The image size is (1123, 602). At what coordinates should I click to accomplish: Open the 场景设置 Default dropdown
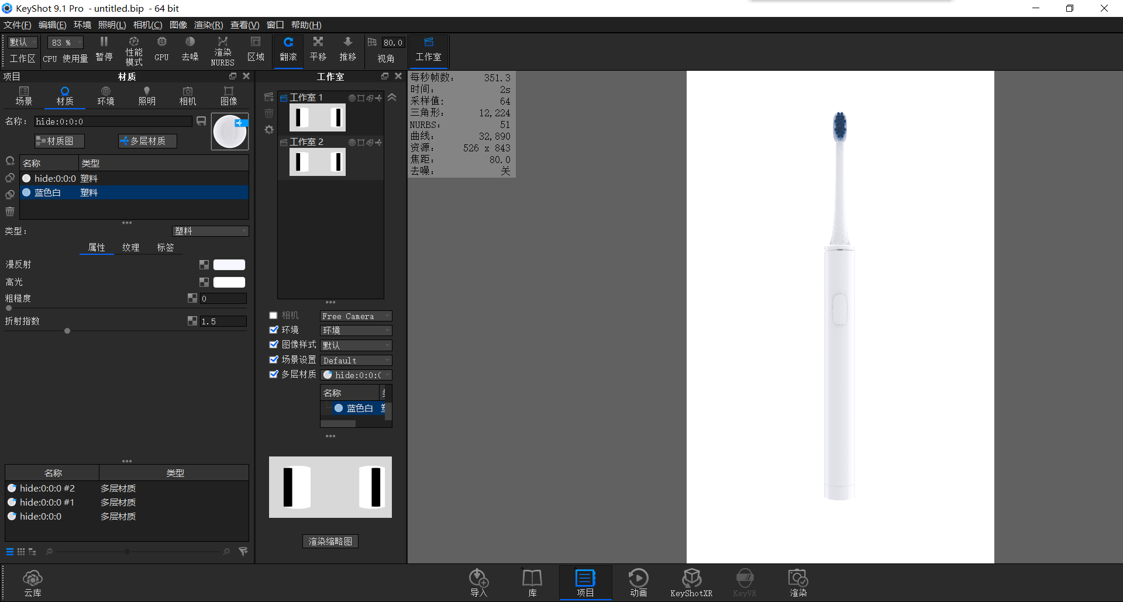tap(355, 360)
